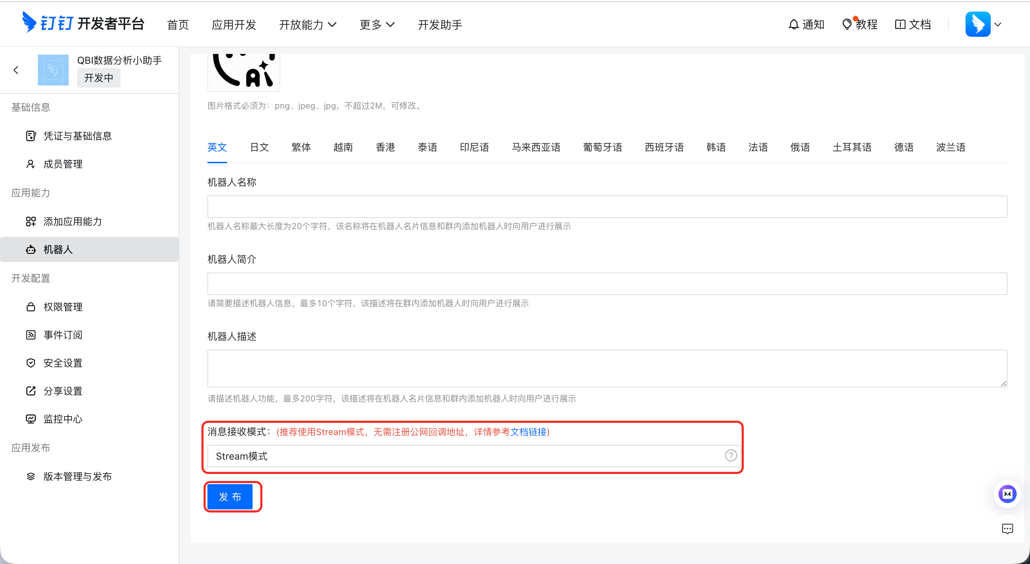Click the 开发配置 section heading
The height and width of the screenshot is (564, 1030).
(x=31, y=278)
